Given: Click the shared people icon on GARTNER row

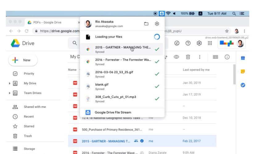Looking at the screenshot, I should pyautogui.click(x=136, y=141).
